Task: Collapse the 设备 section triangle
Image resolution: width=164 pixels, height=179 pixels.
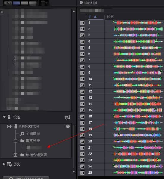Action: pos(4,117)
